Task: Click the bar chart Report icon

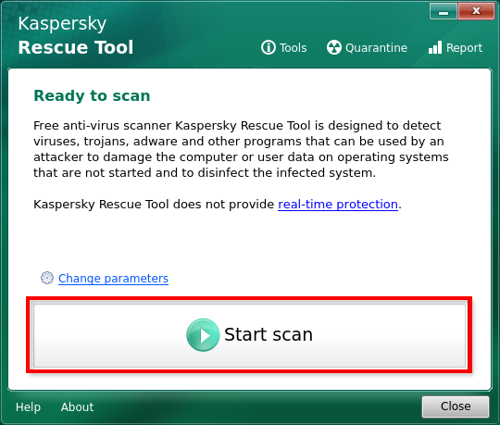Action: point(435,47)
